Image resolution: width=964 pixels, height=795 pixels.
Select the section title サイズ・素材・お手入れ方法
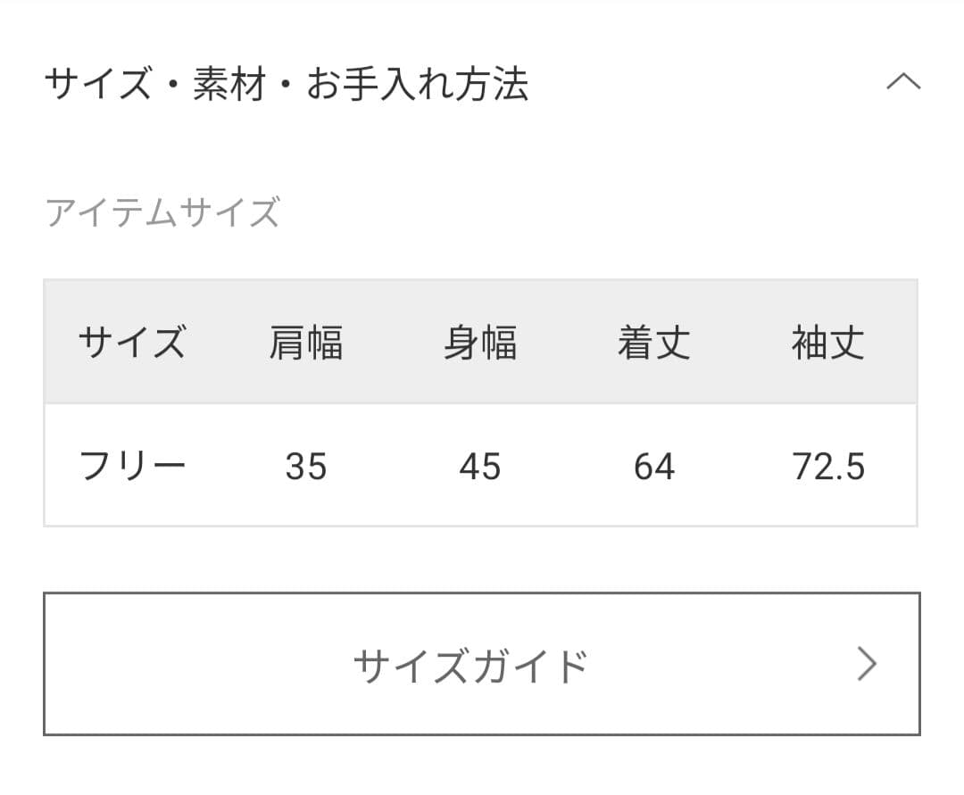pos(290,83)
